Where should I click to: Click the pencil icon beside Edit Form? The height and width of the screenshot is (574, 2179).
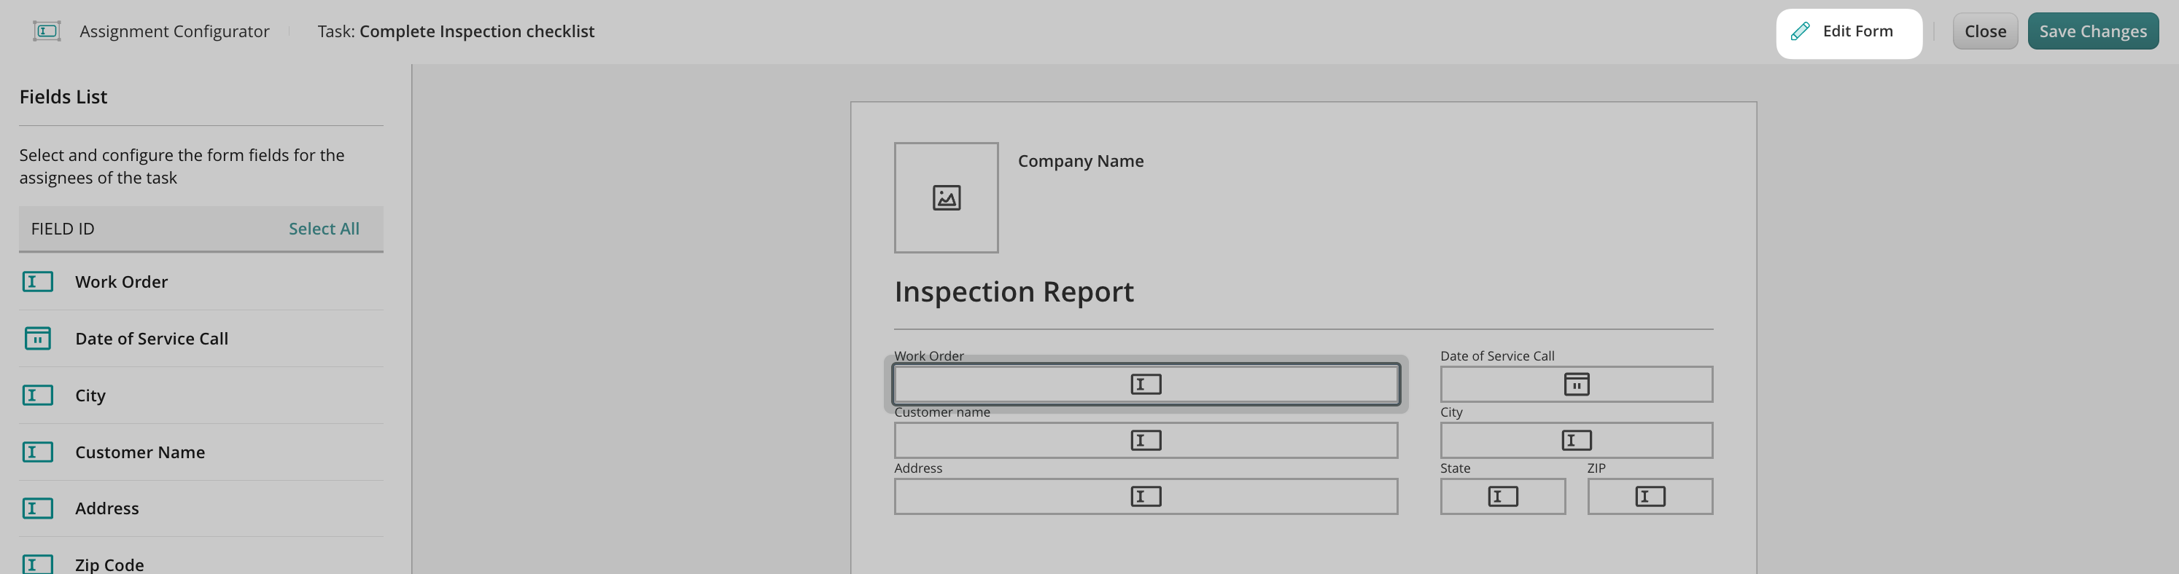[x=1800, y=31]
